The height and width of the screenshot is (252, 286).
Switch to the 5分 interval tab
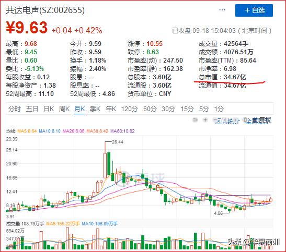coord(204,109)
